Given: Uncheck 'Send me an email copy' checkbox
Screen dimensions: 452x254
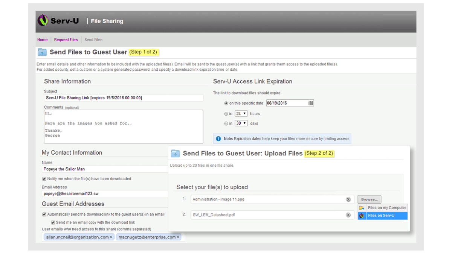Looking at the screenshot, I should pos(53,222).
